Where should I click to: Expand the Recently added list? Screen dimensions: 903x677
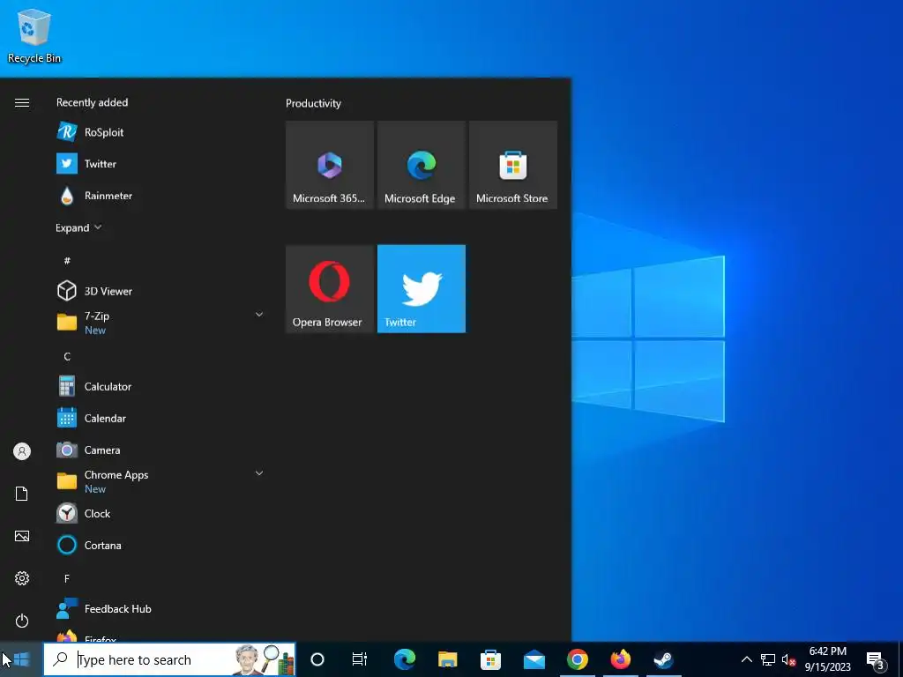78,227
